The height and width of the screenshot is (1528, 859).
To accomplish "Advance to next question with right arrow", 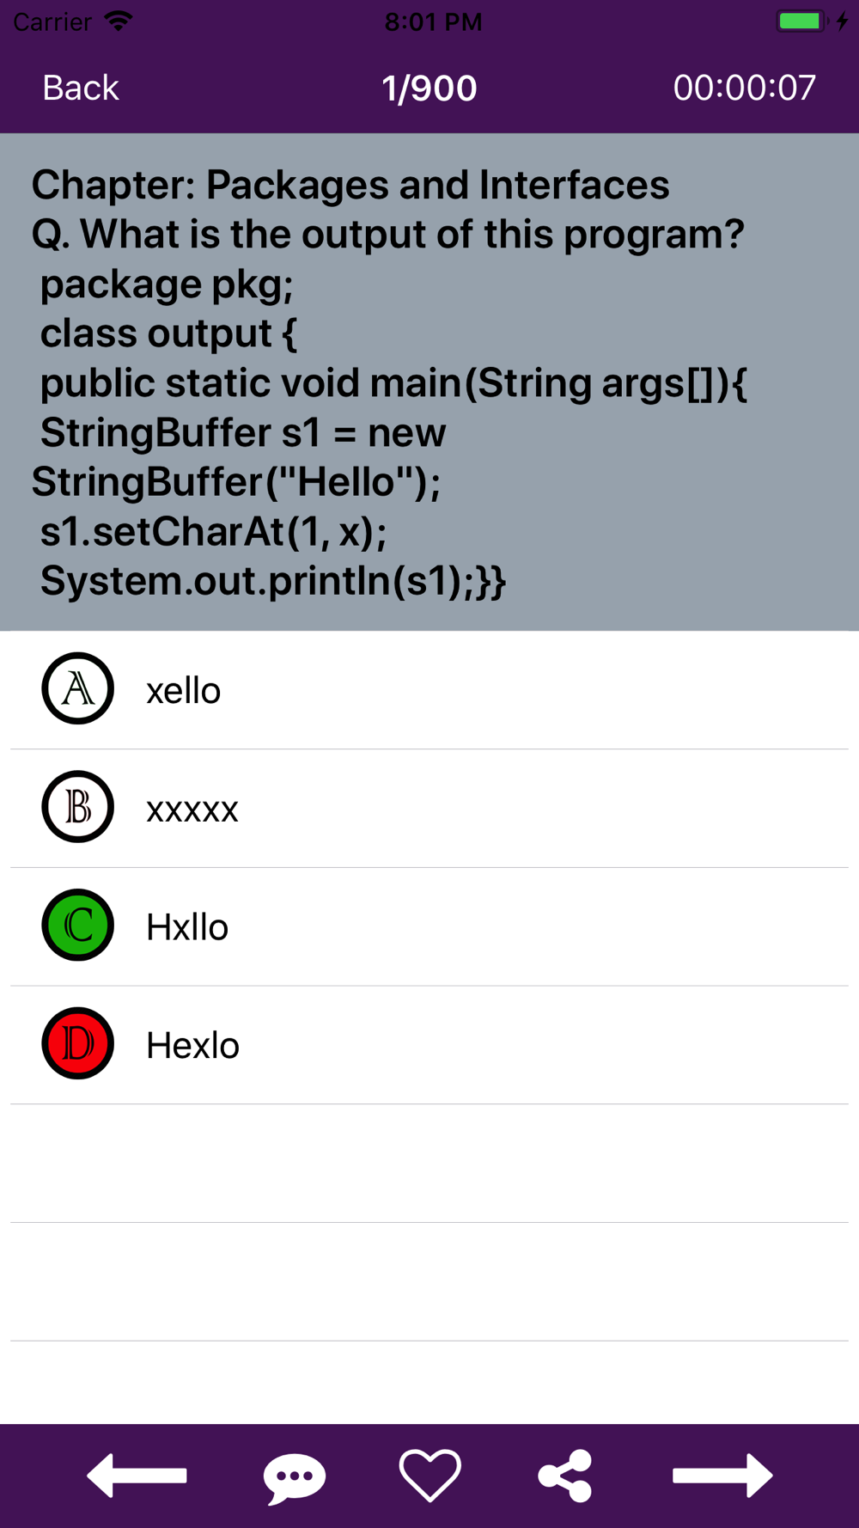I will tap(722, 1476).
